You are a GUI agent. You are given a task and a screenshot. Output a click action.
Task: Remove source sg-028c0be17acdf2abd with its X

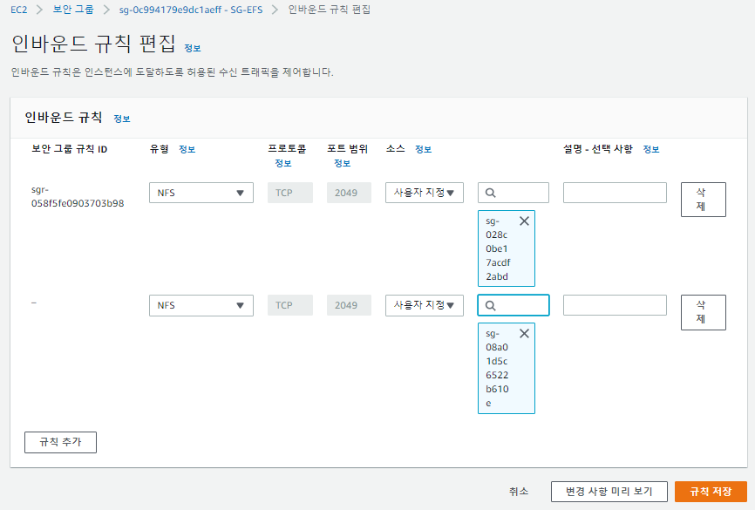point(524,221)
